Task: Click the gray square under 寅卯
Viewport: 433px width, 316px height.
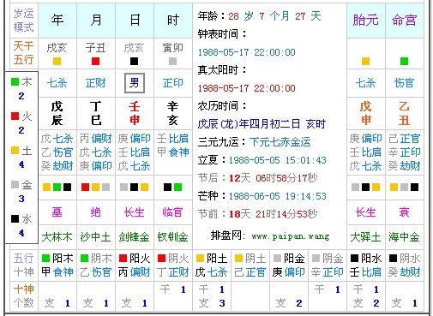Action: click(x=172, y=61)
